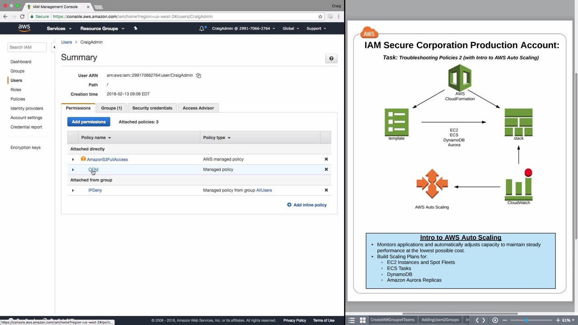Zoom in with the plus icon

click(x=558, y=320)
